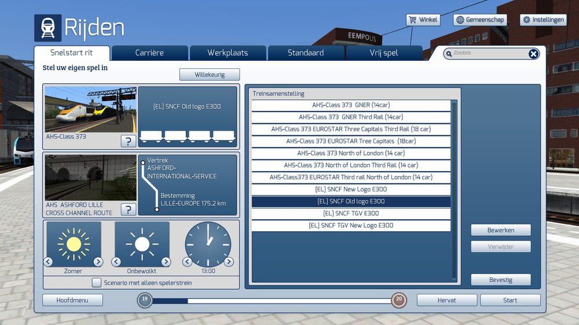This screenshot has height=325, width=579.
Task: Select next weather with right arrow
Action: click(166, 261)
